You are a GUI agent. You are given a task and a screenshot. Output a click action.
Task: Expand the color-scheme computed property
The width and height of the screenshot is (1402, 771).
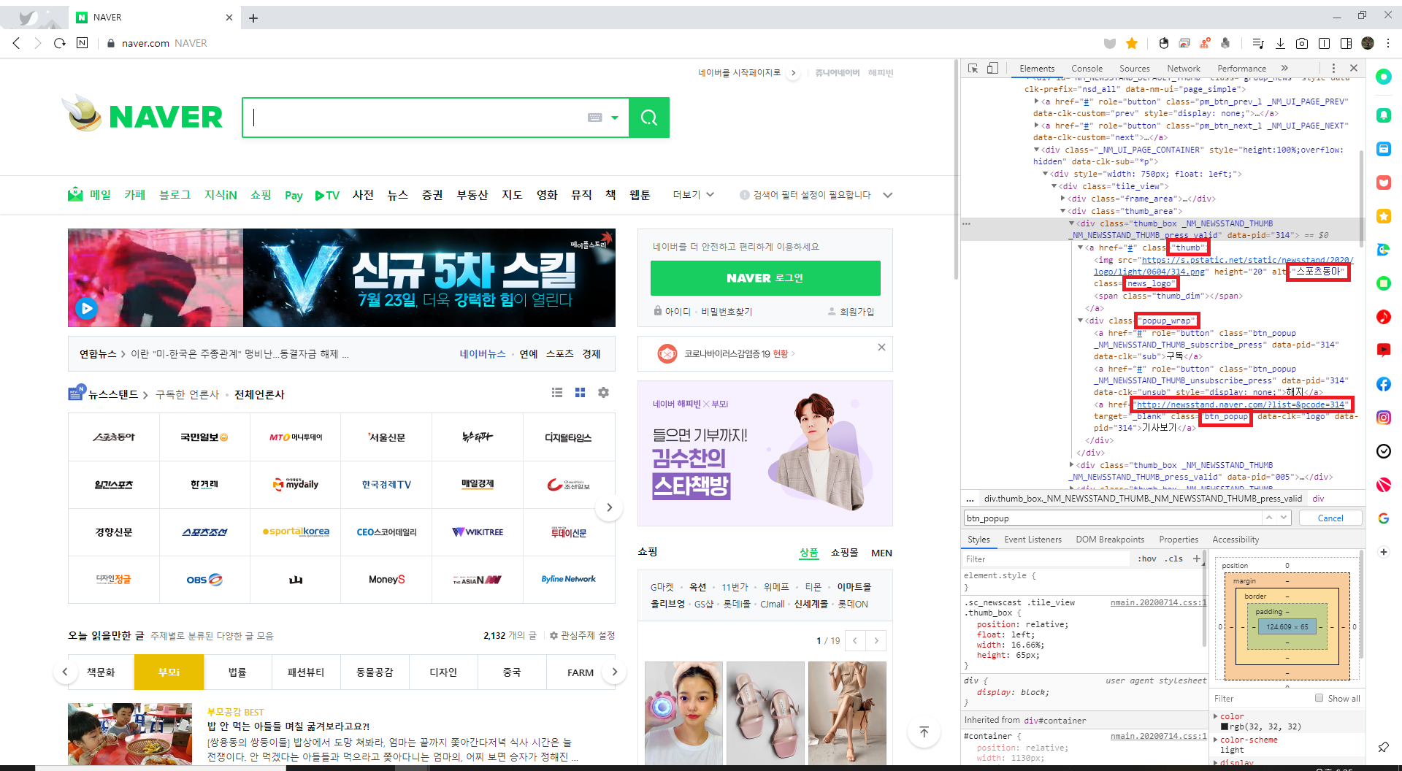tap(1216, 740)
